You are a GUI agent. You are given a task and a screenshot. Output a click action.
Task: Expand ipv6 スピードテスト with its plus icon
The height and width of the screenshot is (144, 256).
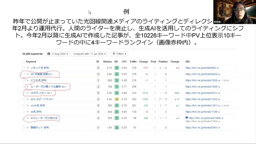27,99
